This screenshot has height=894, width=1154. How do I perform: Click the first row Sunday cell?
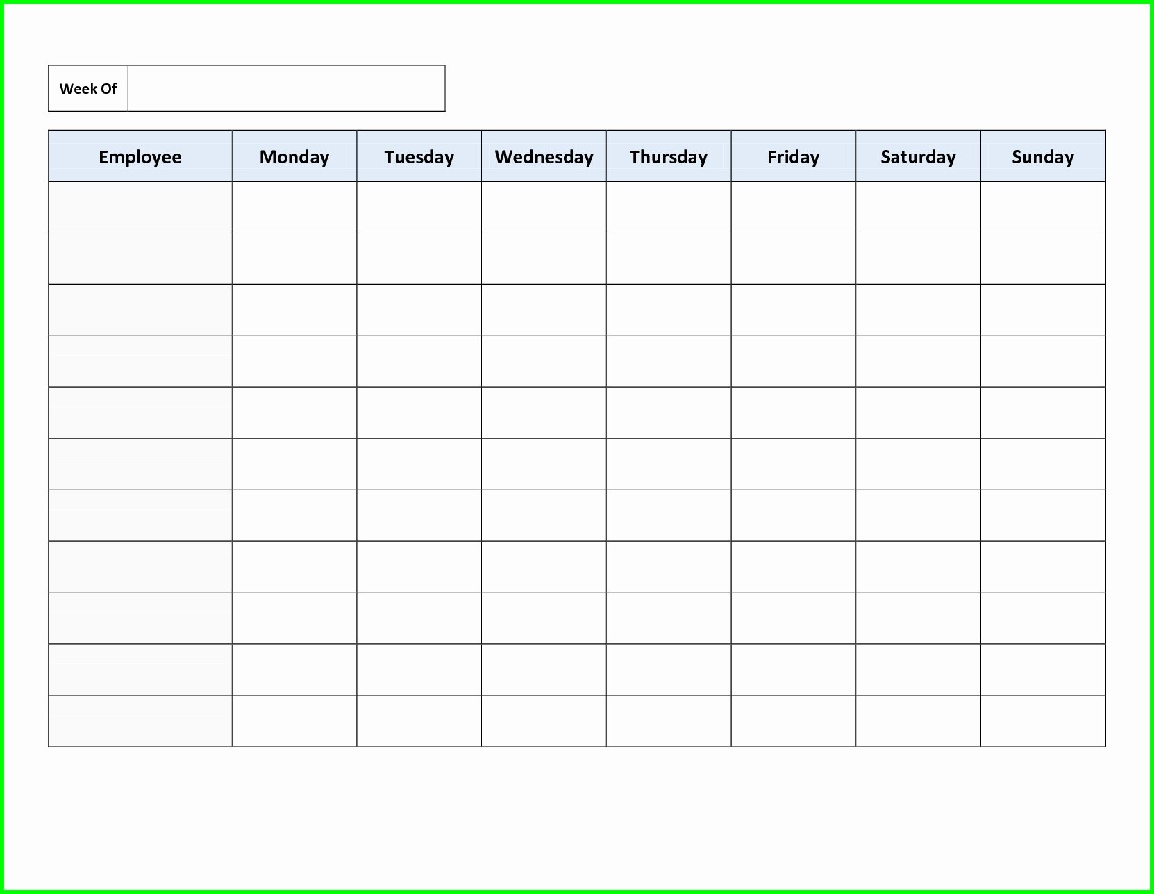coord(1043,207)
